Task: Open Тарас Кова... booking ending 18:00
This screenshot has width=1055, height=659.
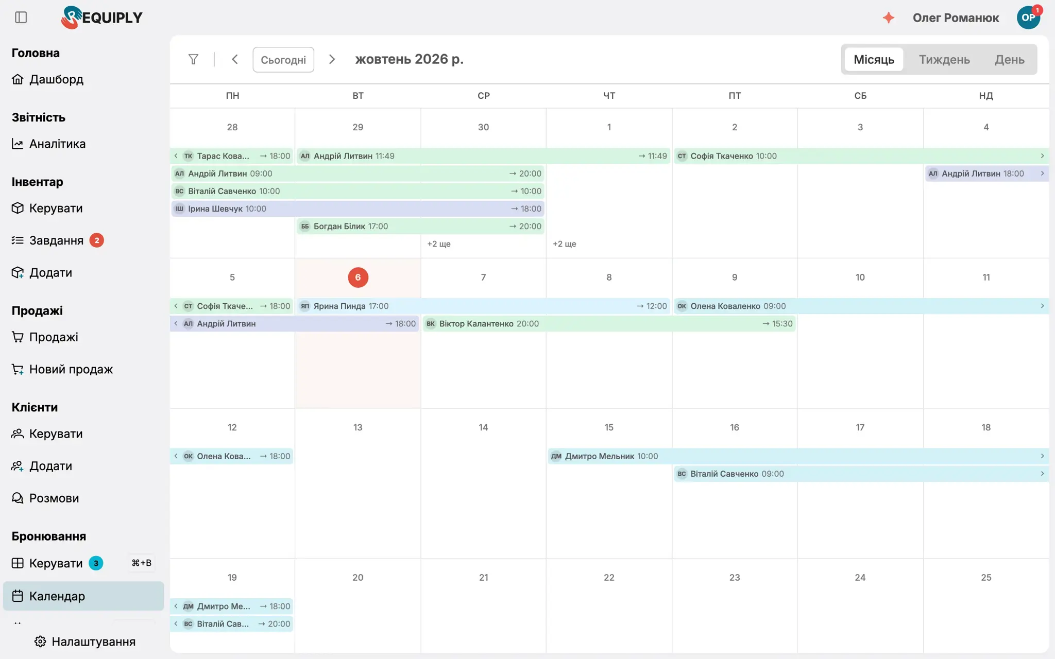Action: click(232, 156)
